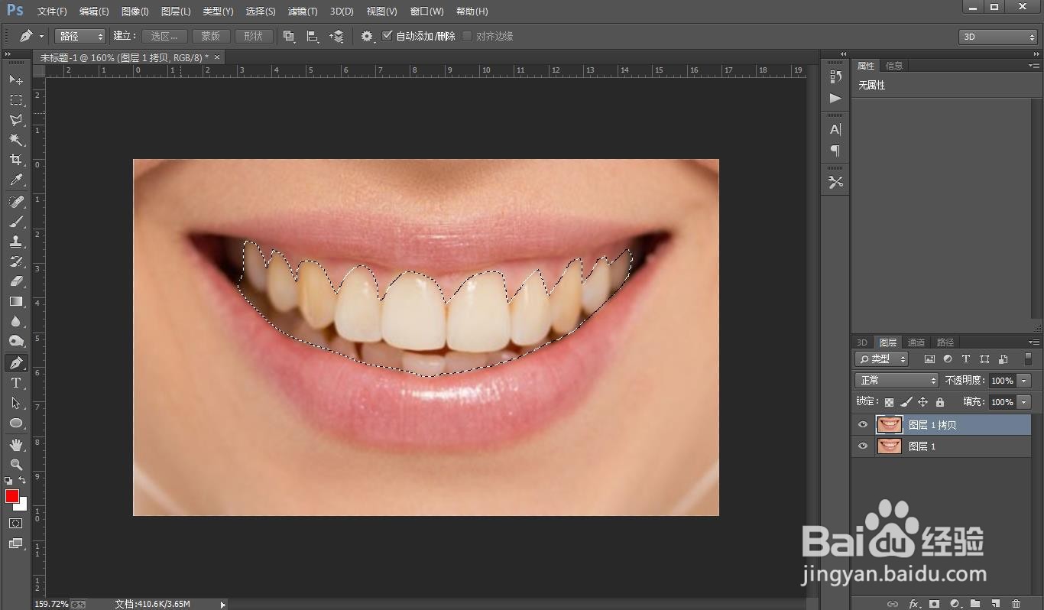Click the 形状 button

(254, 36)
